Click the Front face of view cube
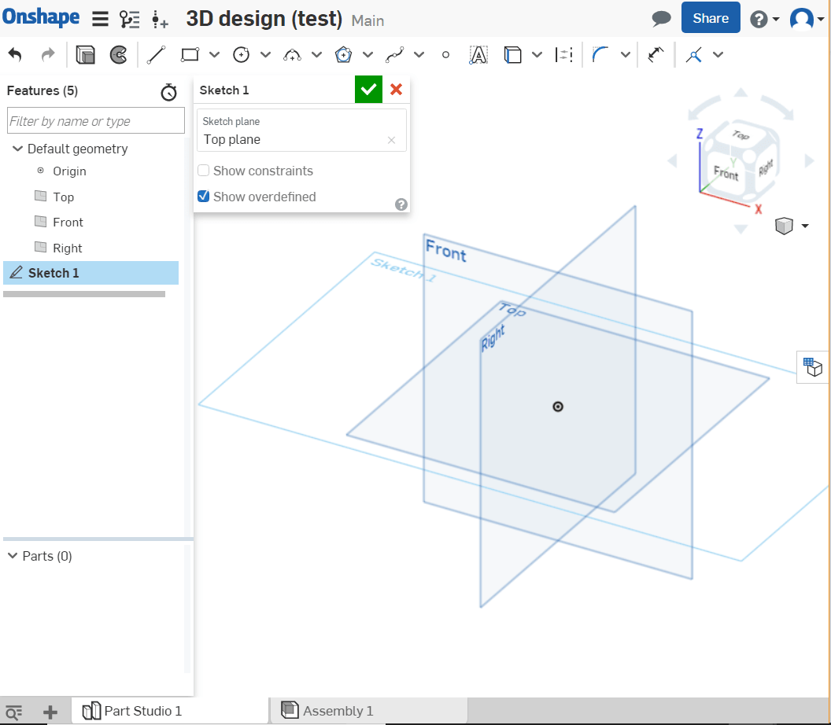This screenshot has width=831, height=725. pyautogui.click(x=726, y=173)
